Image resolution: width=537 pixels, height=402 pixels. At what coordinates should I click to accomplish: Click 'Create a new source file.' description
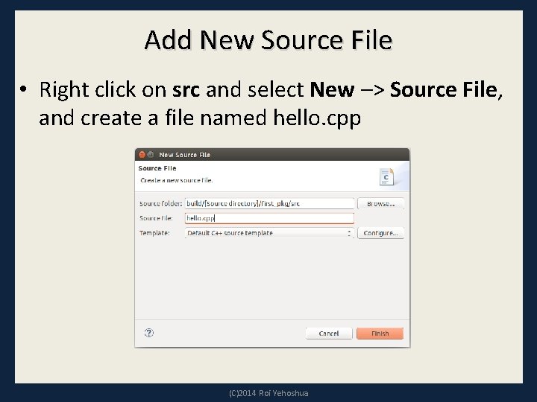tap(176, 180)
